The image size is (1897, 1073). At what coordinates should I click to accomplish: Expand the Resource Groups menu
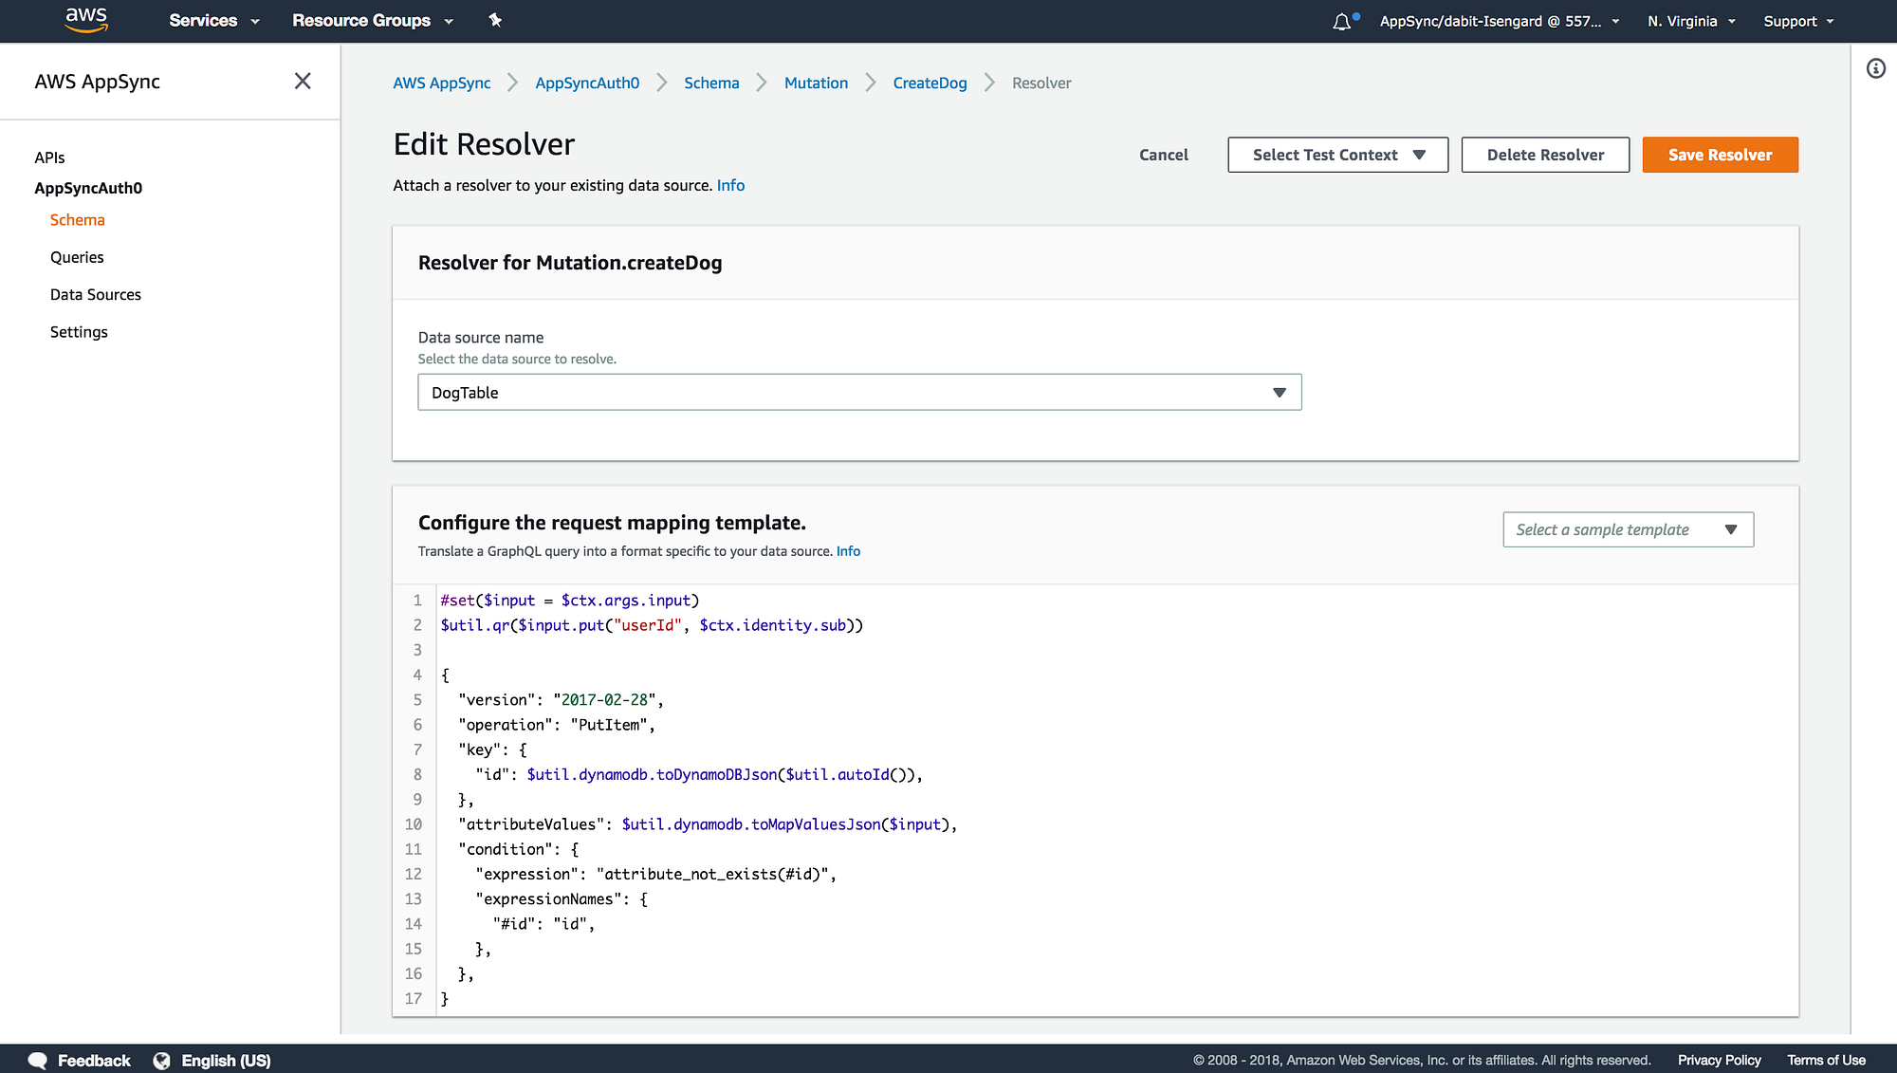point(373,21)
